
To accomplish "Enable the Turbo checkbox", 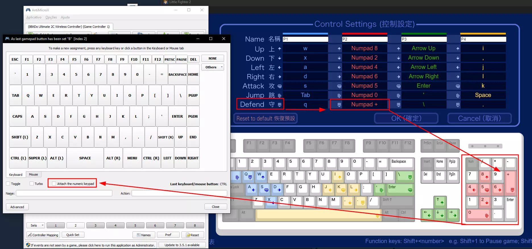I will click(x=32, y=184).
